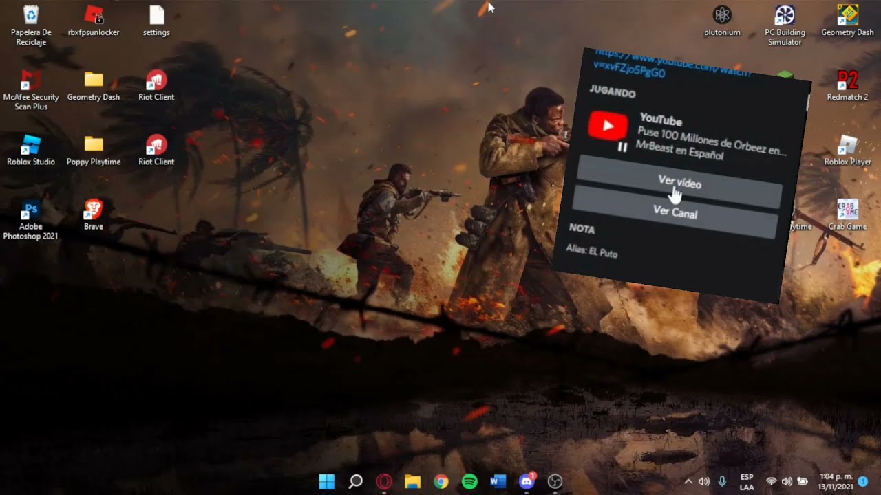Open the Wi-Fi network icon in the tray
This screenshot has width=881, height=495.
point(772,482)
